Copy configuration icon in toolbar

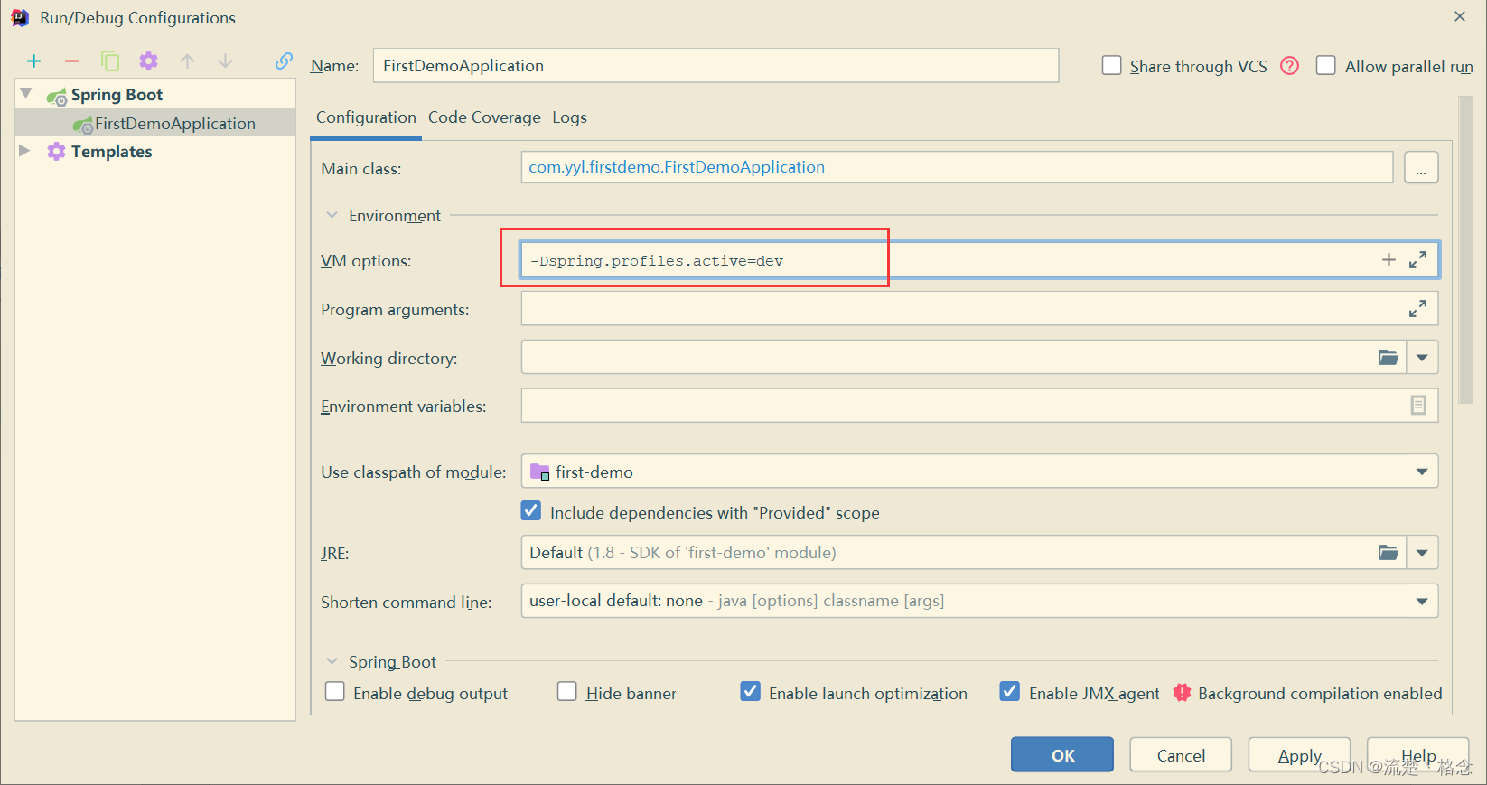tap(110, 61)
